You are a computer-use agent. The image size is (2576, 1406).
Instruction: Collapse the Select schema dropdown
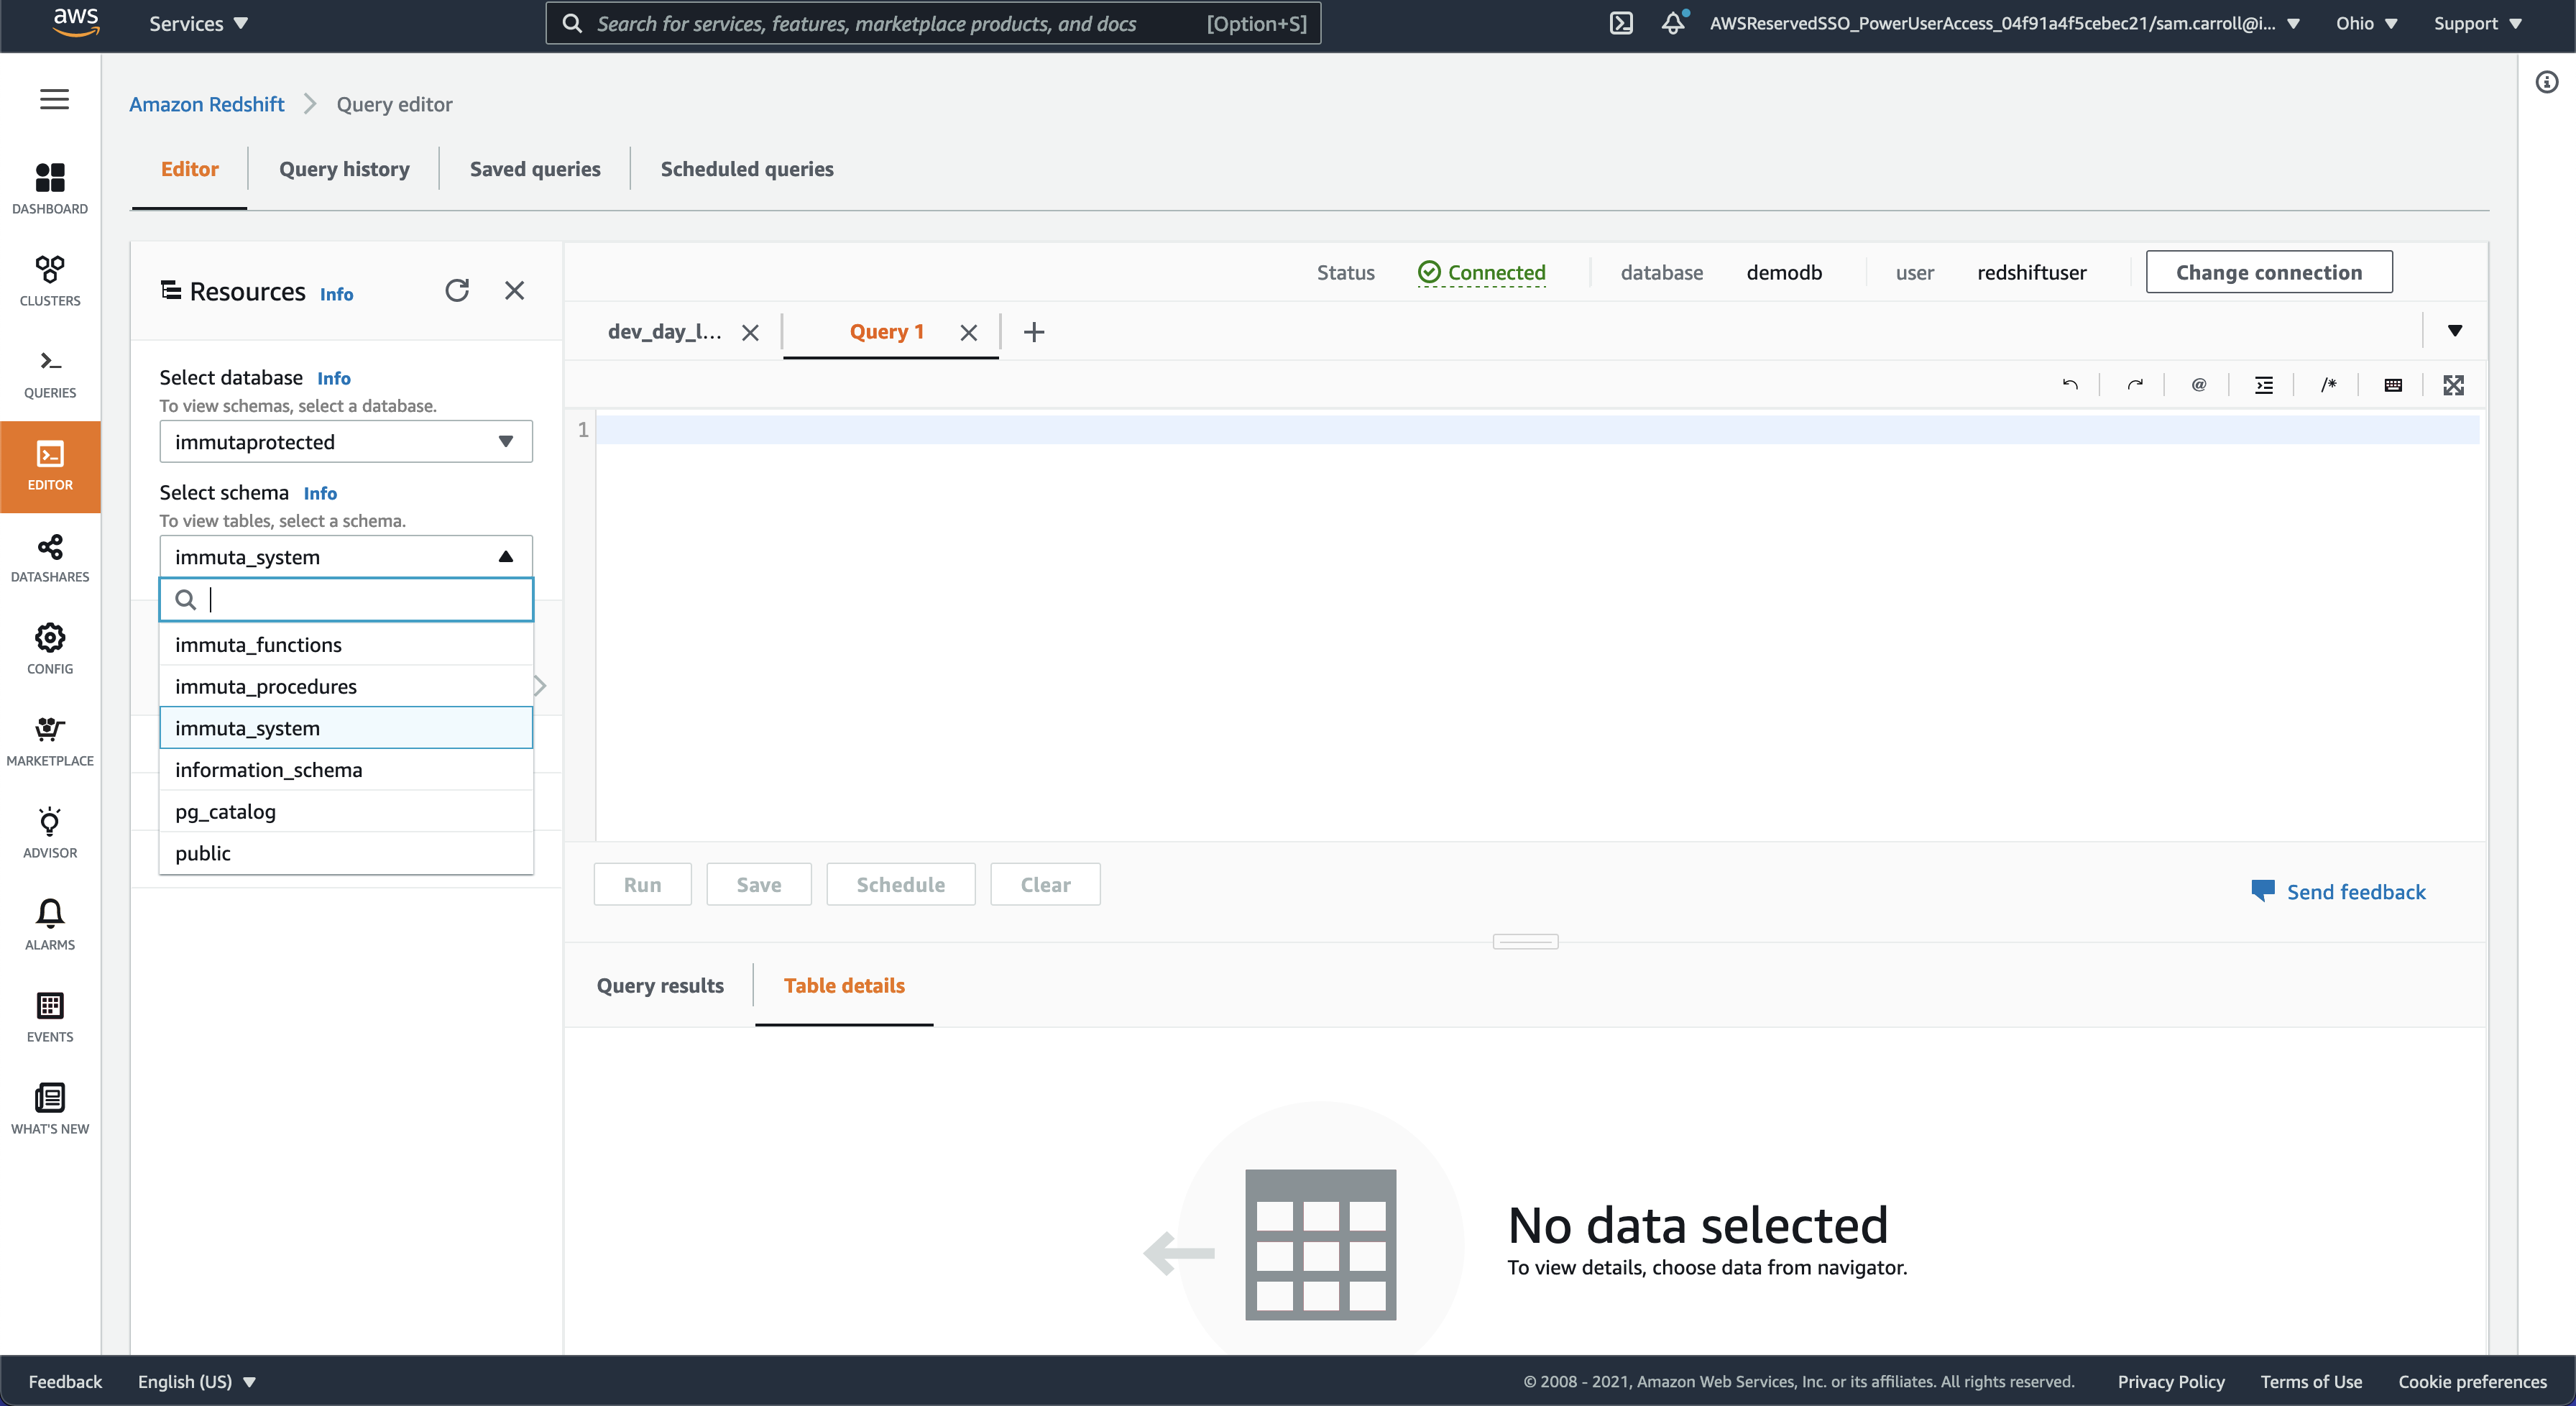tap(346, 557)
